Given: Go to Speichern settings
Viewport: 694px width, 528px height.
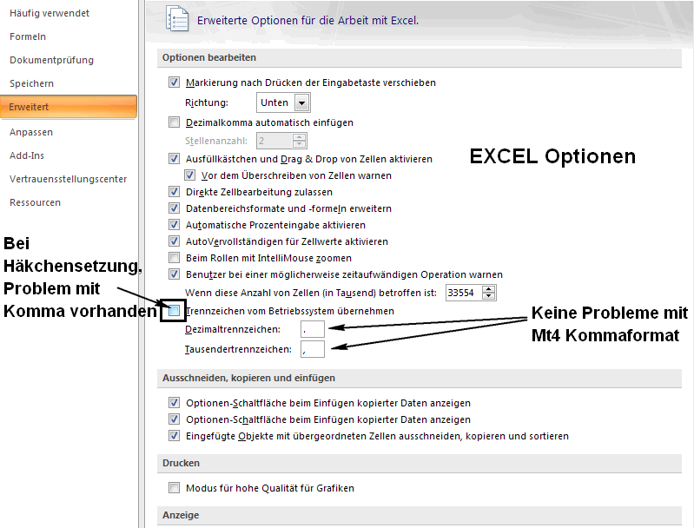Looking at the screenshot, I should (x=31, y=83).
